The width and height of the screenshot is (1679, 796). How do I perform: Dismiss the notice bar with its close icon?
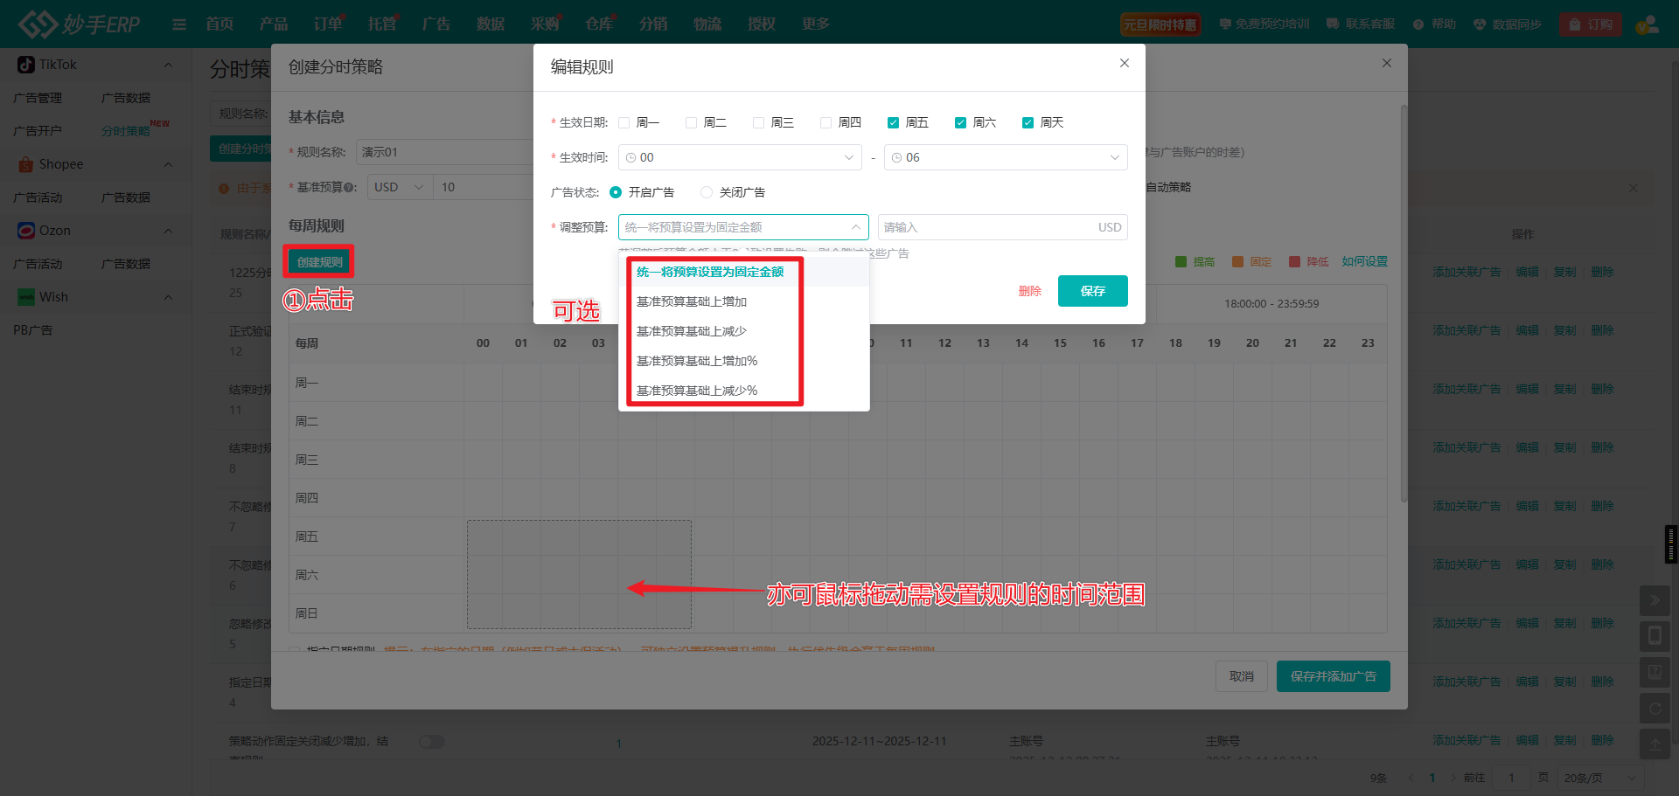(x=1634, y=188)
